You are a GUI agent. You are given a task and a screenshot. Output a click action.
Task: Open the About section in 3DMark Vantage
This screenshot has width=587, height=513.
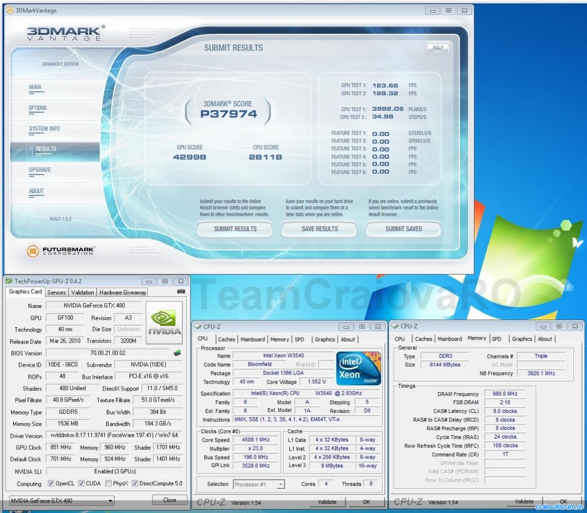coord(36,191)
